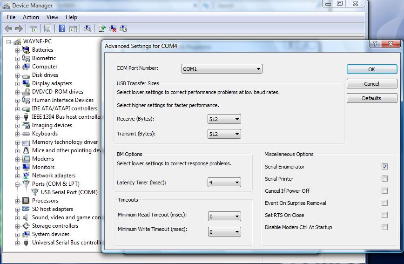Click Scan for hardware changes icon

[x=88, y=28]
